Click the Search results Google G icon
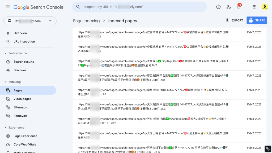The width and height of the screenshot is (272, 153). click(x=8, y=62)
